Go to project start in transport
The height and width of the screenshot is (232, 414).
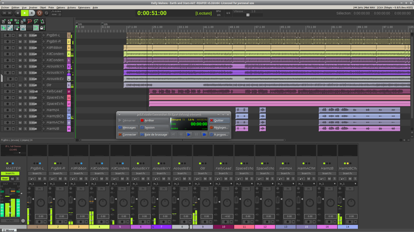point(4,13)
